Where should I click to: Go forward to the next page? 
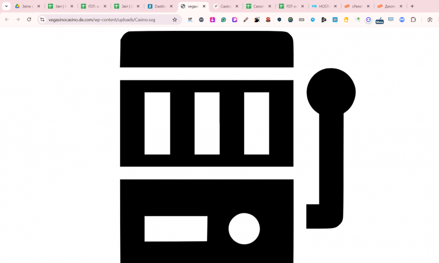coord(18,19)
